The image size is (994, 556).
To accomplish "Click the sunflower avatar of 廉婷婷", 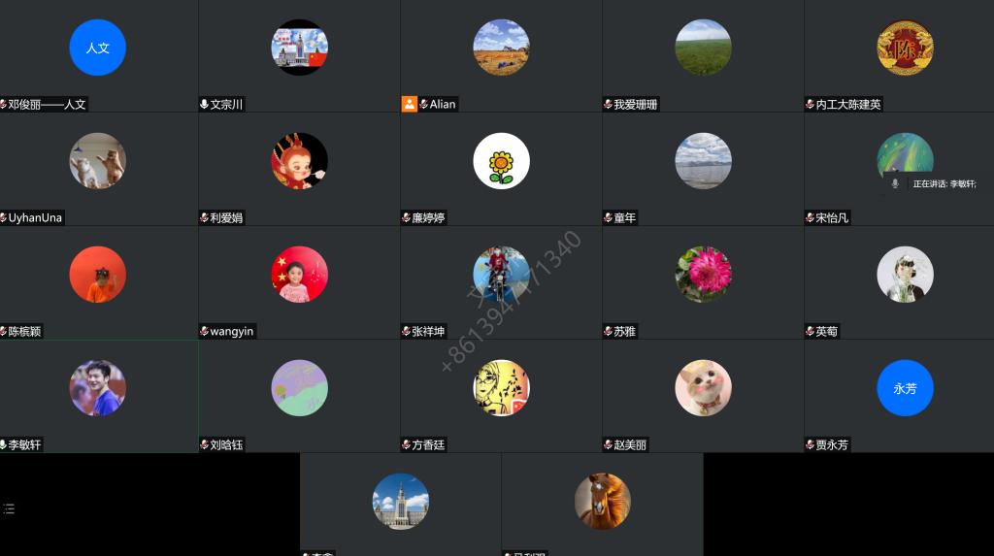I will [x=502, y=161].
